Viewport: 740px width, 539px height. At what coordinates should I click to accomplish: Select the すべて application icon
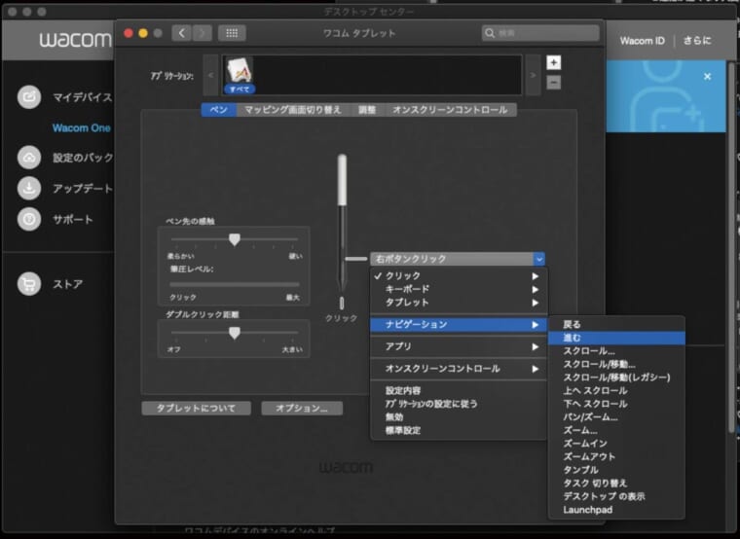click(x=240, y=75)
